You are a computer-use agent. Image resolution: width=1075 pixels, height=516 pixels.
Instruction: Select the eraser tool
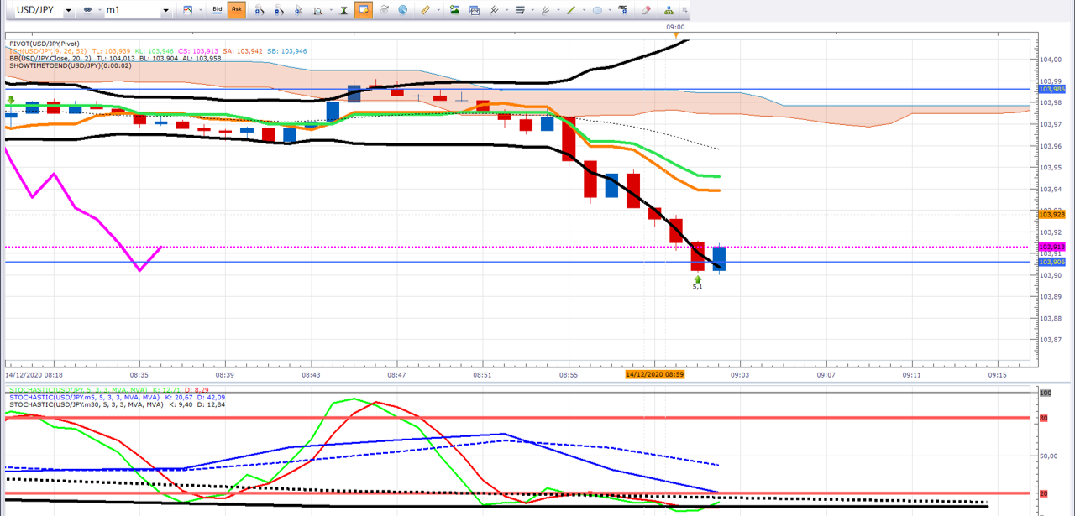tap(647, 10)
